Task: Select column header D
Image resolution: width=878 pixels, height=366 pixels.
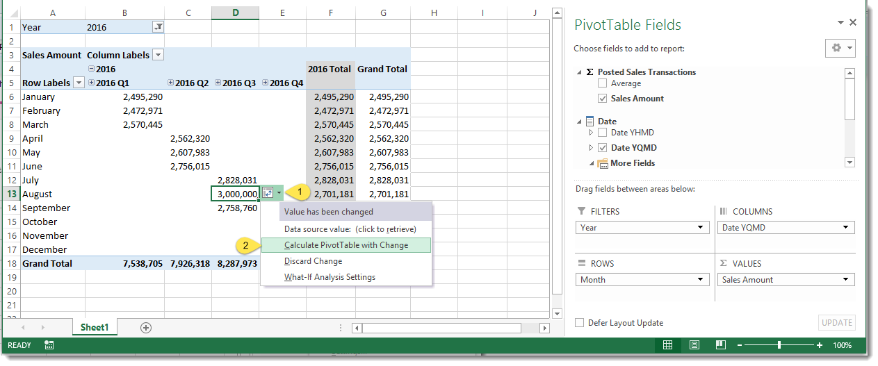Action: point(235,13)
